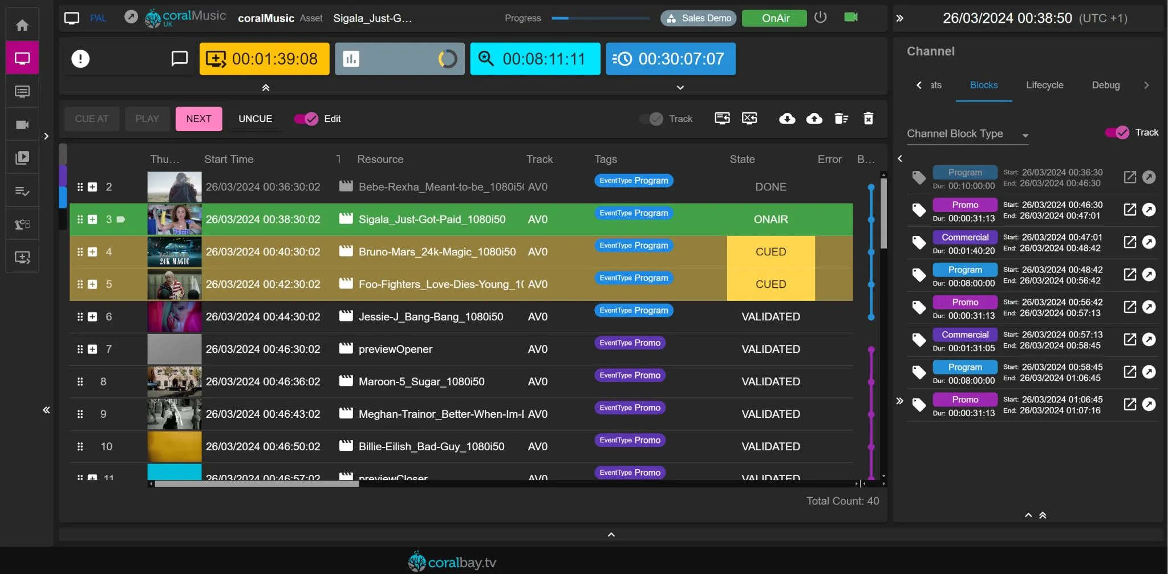
Task: Click the Bruno-Mars_24k-Magic thumbnail
Action: (174, 251)
